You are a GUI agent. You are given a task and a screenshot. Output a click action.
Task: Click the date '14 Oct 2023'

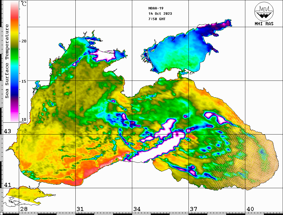point(160,14)
